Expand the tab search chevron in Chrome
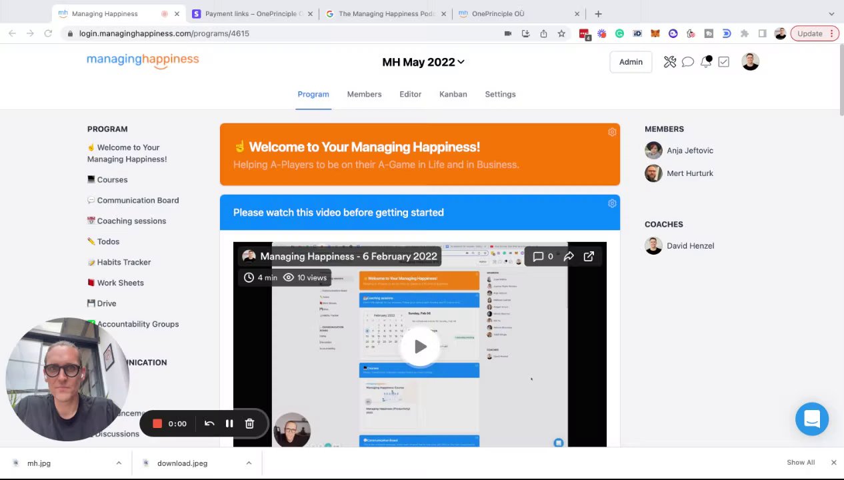The height and width of the screenshot is (480, 844). click(x=831, y=13)
